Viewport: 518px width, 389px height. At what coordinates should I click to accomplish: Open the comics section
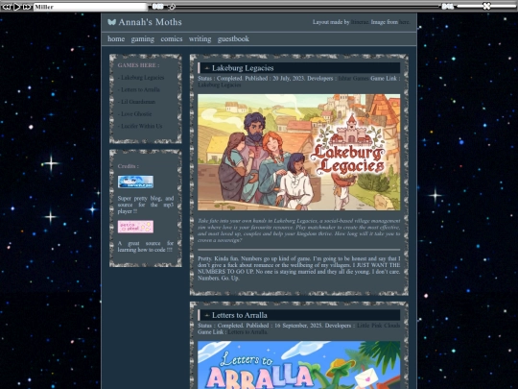tap(172, 39)
